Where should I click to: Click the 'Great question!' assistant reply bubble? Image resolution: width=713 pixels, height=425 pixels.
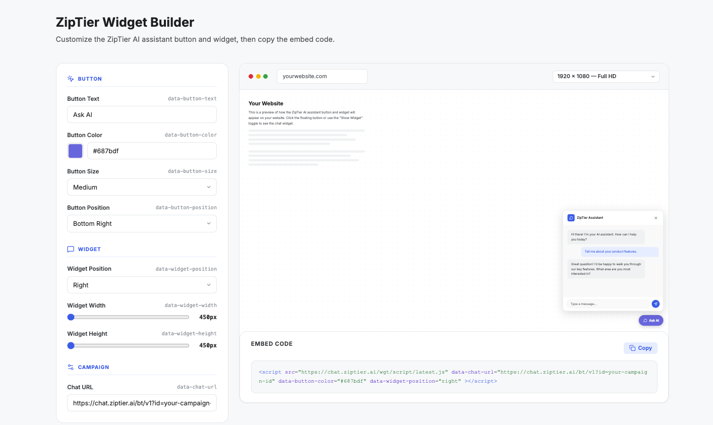pos(606,269)
